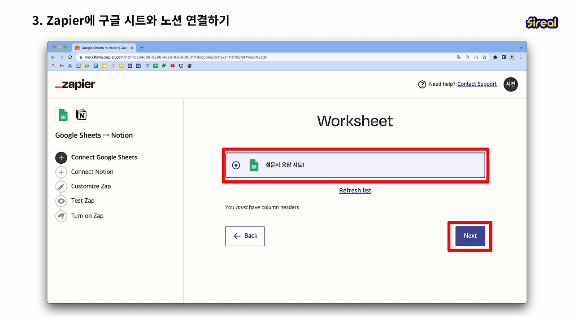The width and height of the screenshot is (574, 323).
Task: Go to the Connect Notion step
Action: click(92, 172)
